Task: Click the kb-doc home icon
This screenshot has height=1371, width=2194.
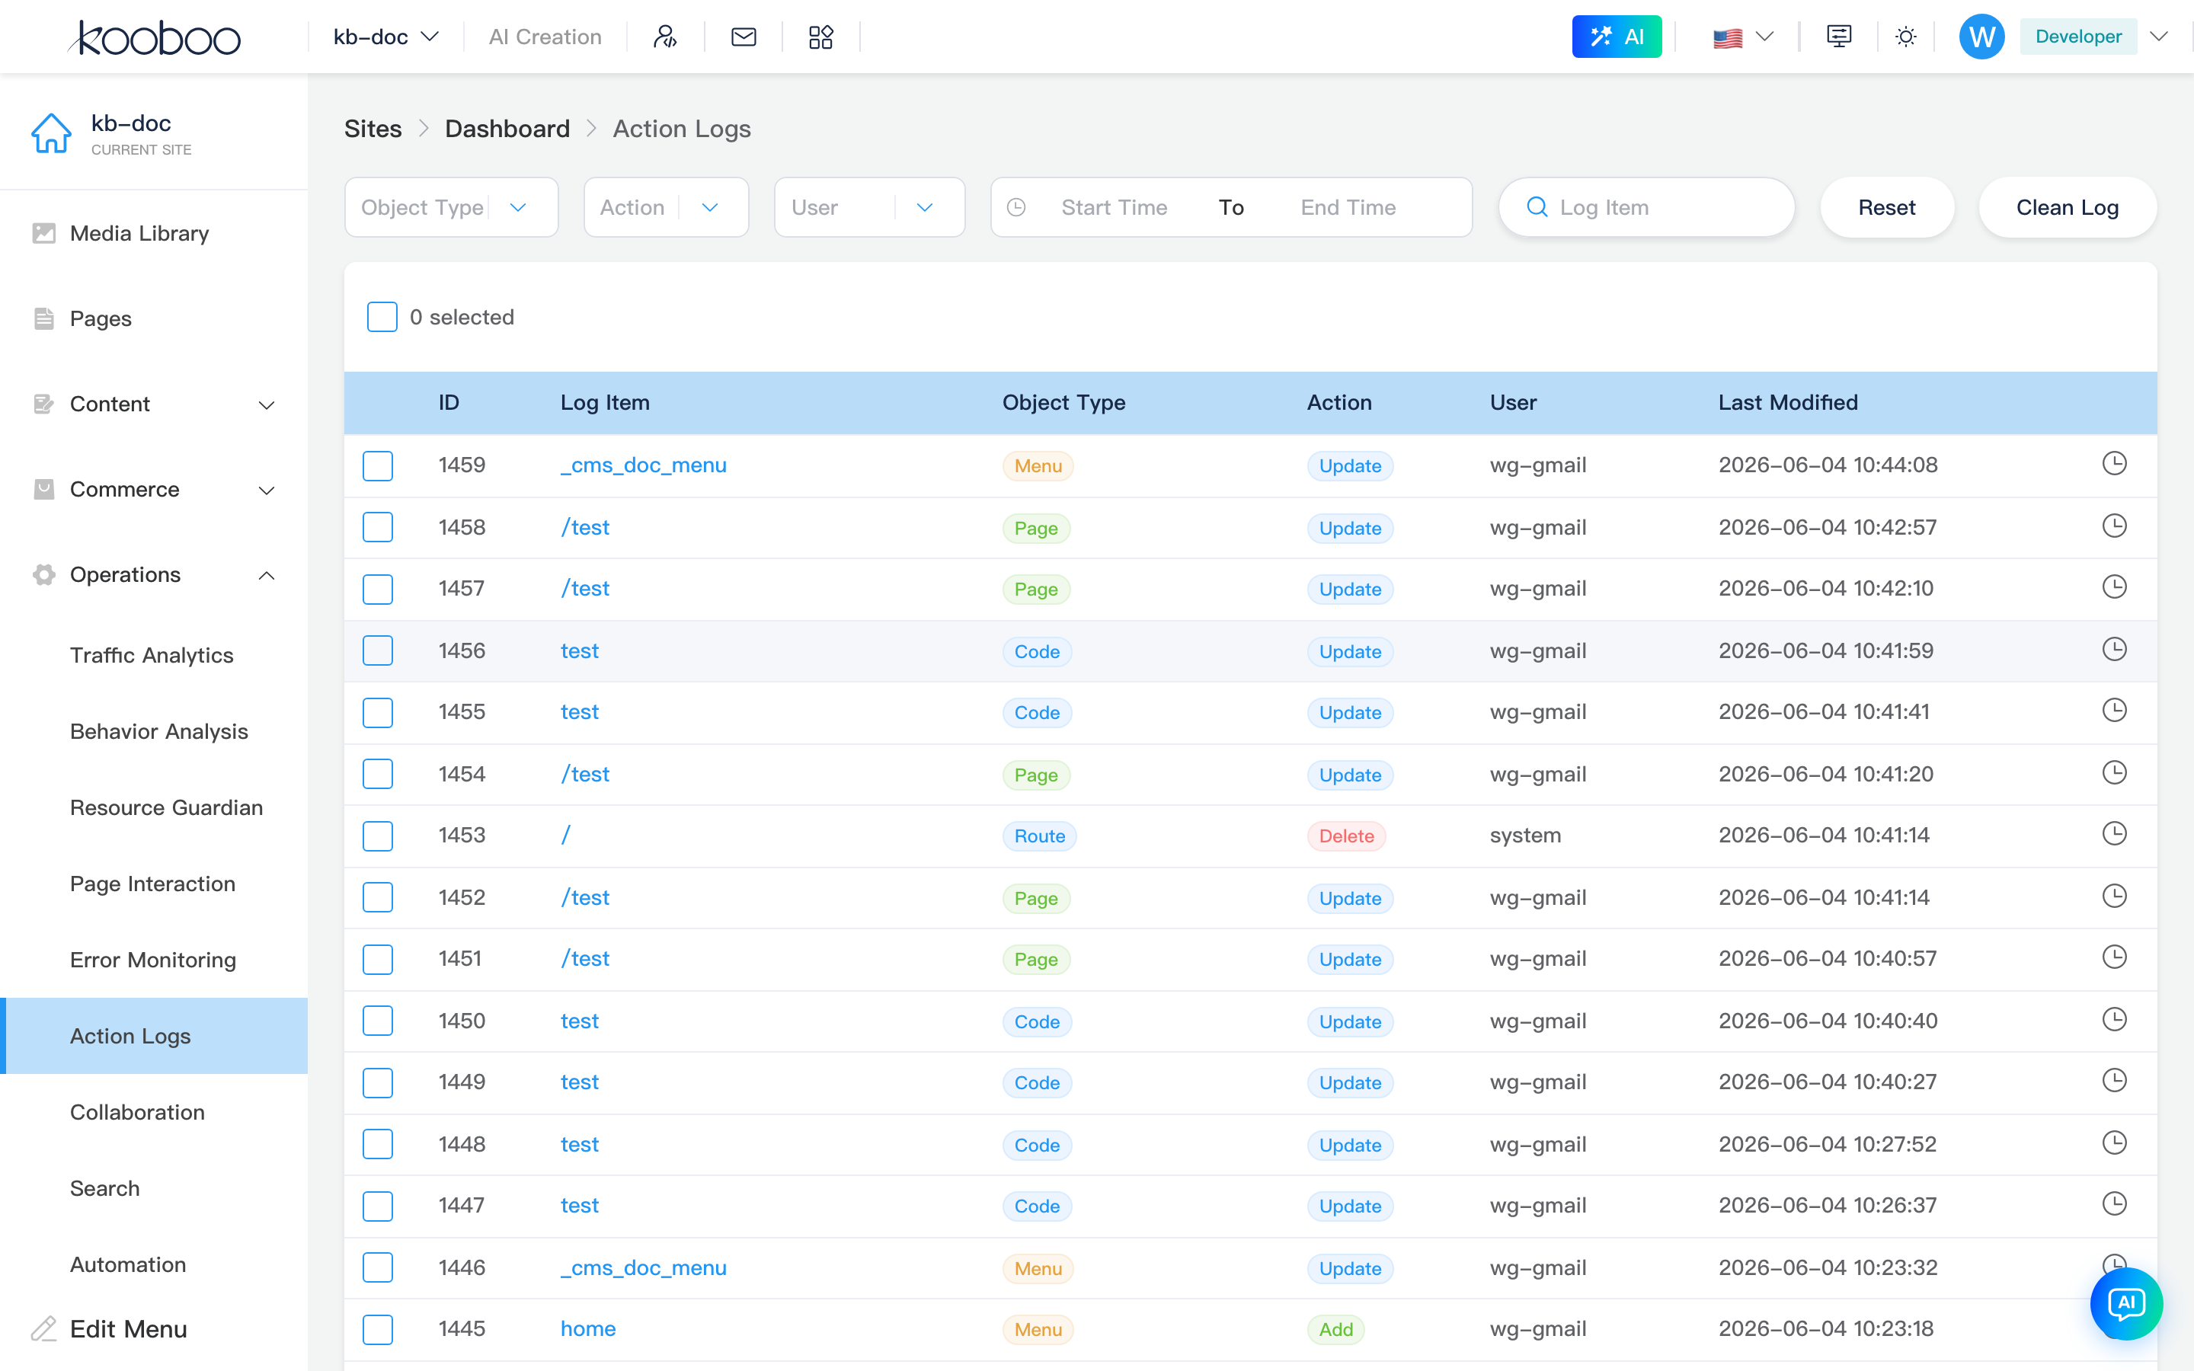Action: 51,133
